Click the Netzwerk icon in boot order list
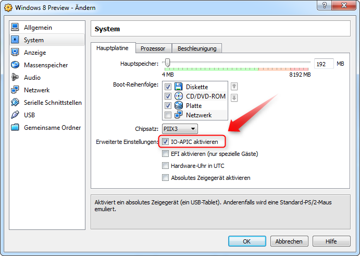360x256 pixels. coord(178,115)
